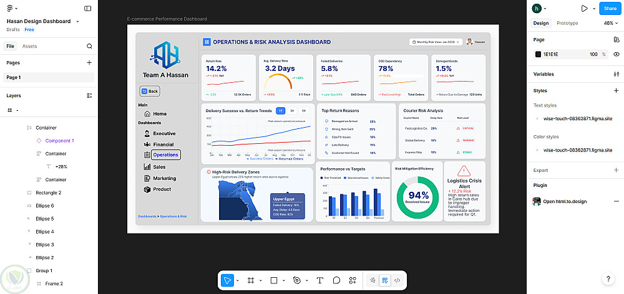Switch to Dev Mode code icon
Screen dimensions: 624x294
click(397, 280)
